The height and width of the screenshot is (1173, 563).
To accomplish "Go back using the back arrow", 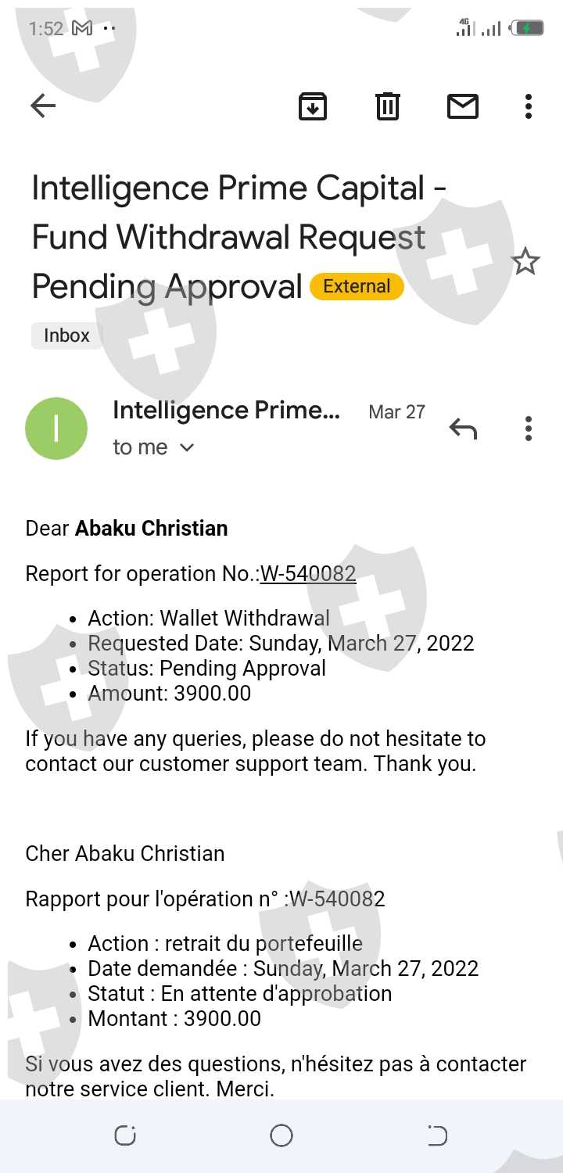I will [43, 106].
